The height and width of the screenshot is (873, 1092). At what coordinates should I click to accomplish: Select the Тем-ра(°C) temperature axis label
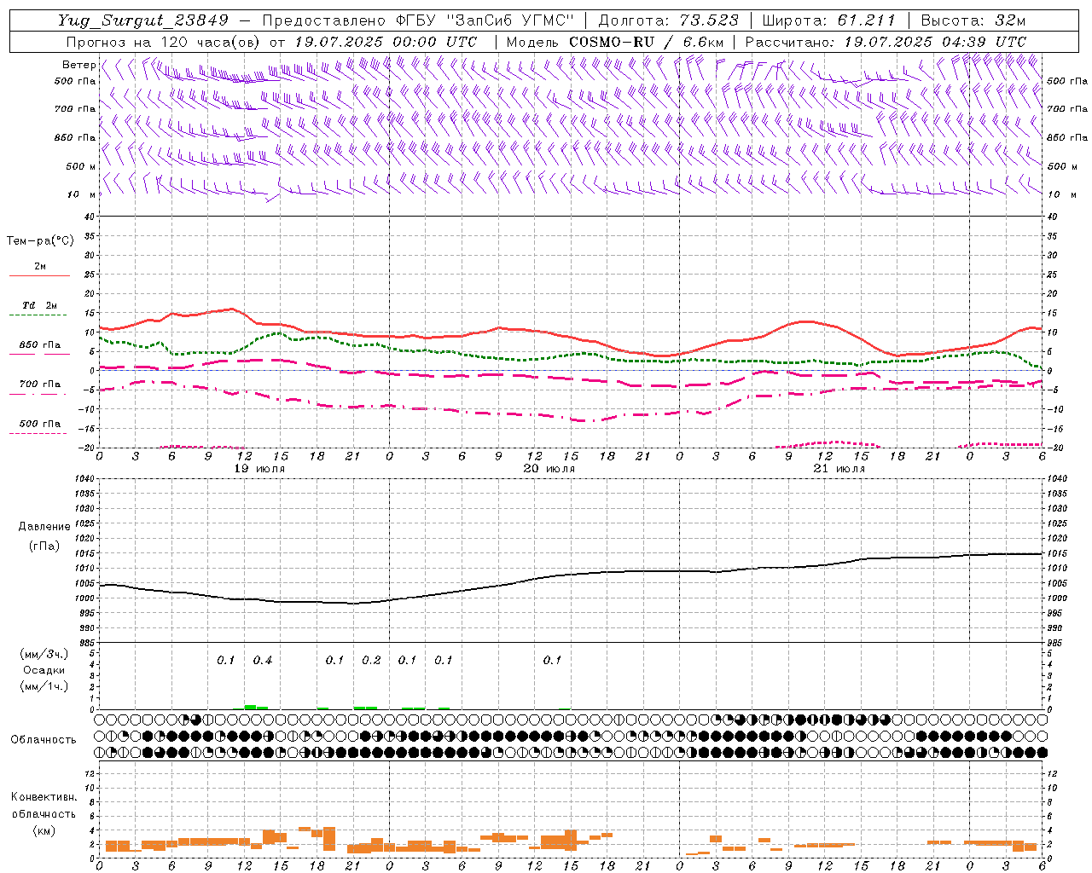tap(40, 241)
